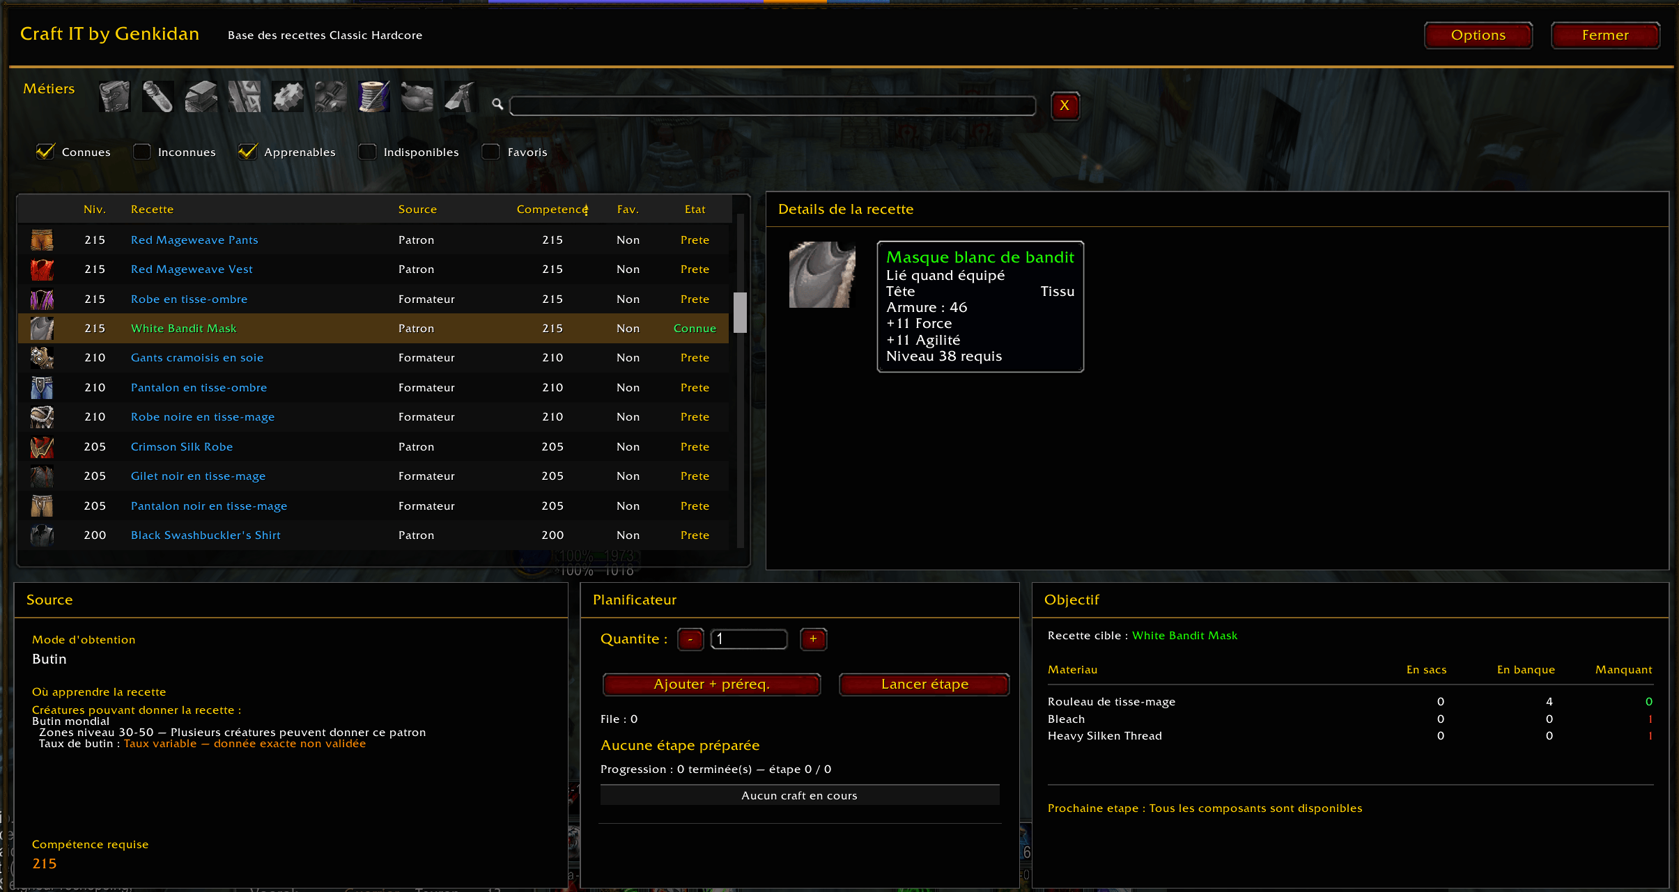Sort the list by Source column

pyautogui.click(x=418, y=210)
